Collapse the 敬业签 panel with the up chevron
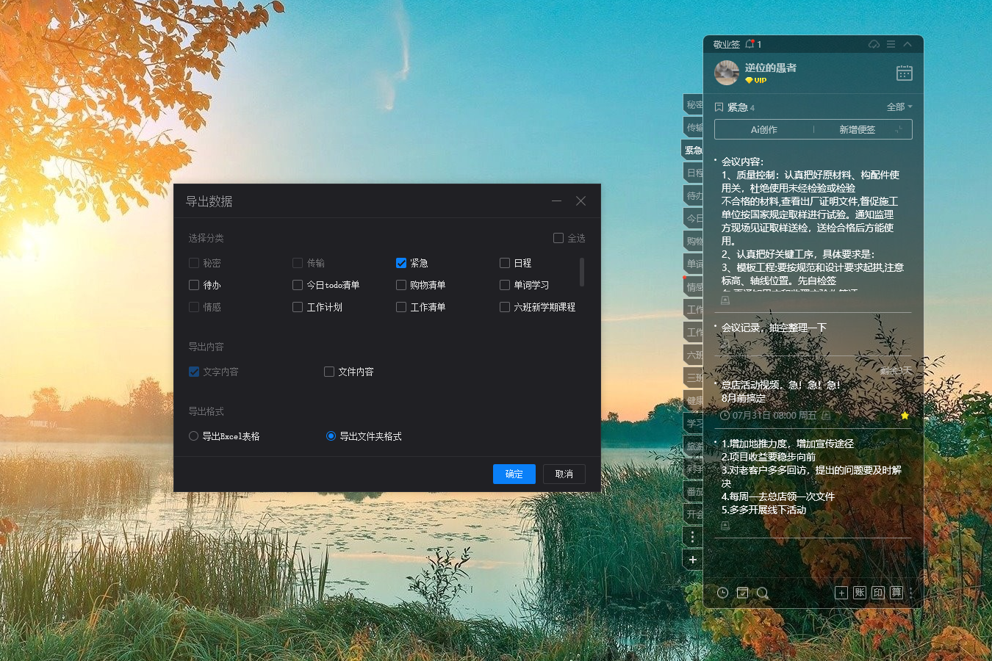 tap(907, 44)
